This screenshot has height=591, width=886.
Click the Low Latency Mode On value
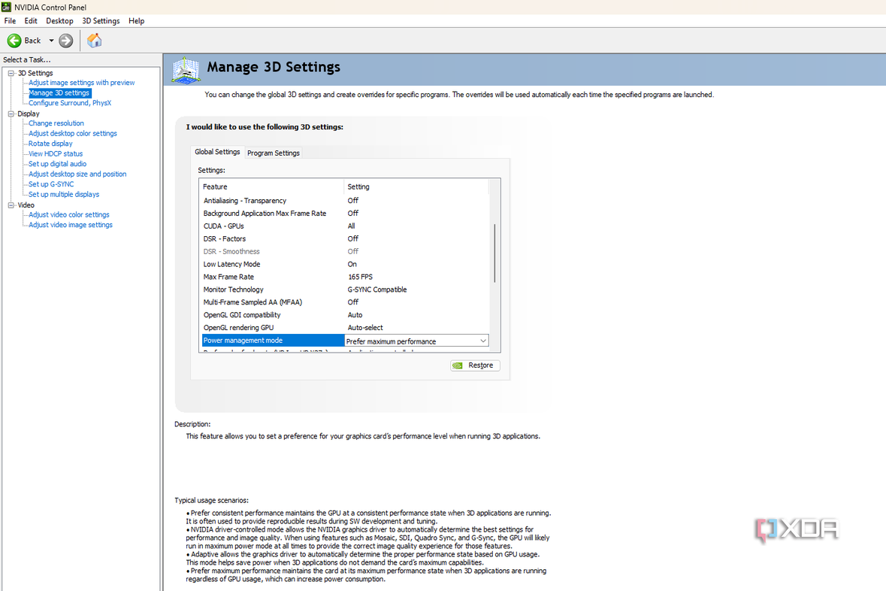pyautogui.click(x=352, y=264)
